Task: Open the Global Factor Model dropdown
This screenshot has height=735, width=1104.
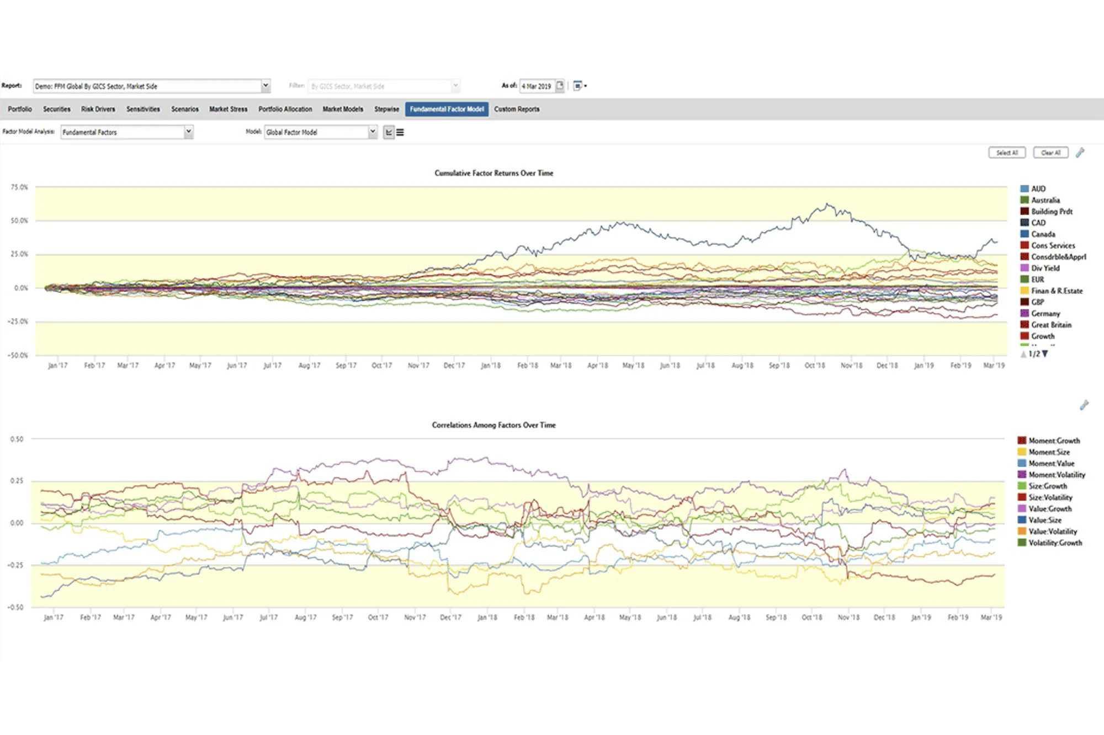Action: (x=373, y=132)
